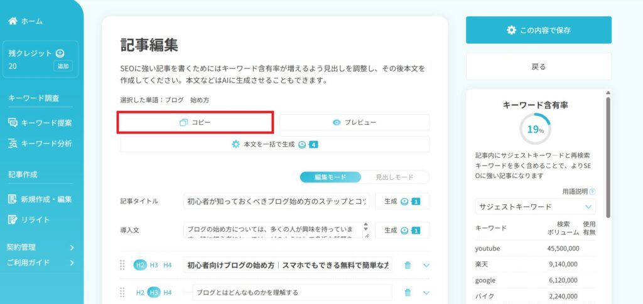Viewport: 643px width, 304px height.
Task: Go to ホーム in the sidebar
Action: (25, 21)
